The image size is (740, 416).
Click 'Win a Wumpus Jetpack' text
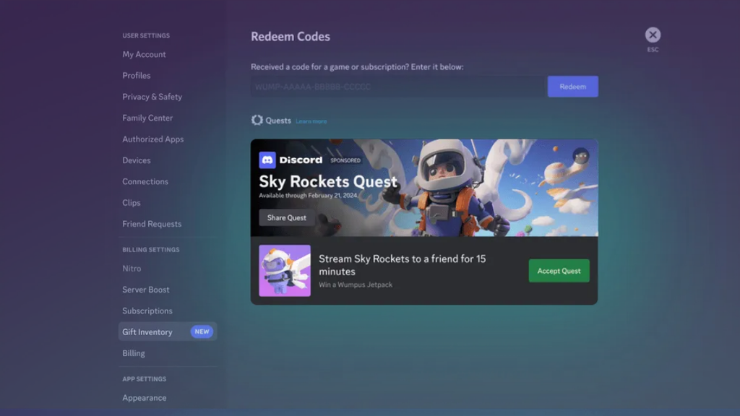tap(356, 285)
